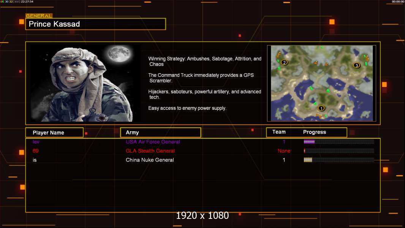The height and width of the screenshot is (228, 405).
Task: Click the Player Name column header
Action: (54, 133)
